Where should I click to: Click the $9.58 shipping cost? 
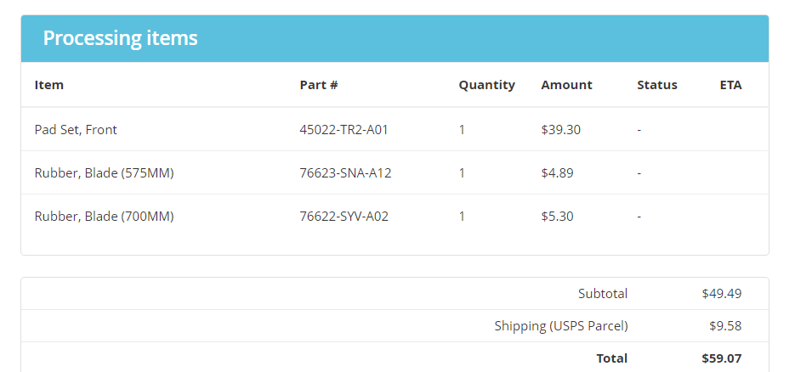[725, 326]
